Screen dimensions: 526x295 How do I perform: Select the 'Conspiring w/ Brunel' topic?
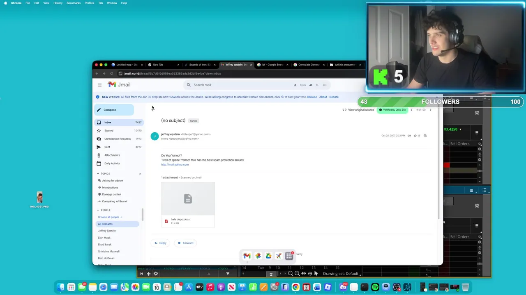click(114, 201)
